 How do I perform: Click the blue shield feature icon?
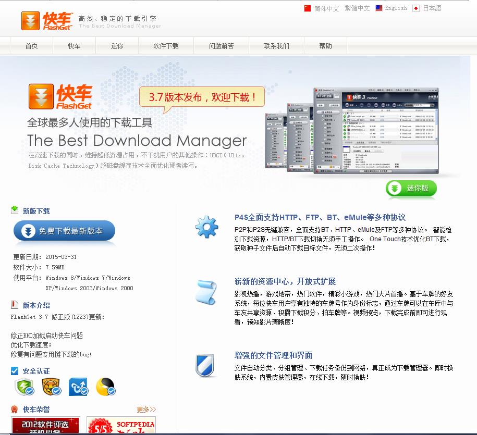tap(205, 365)
